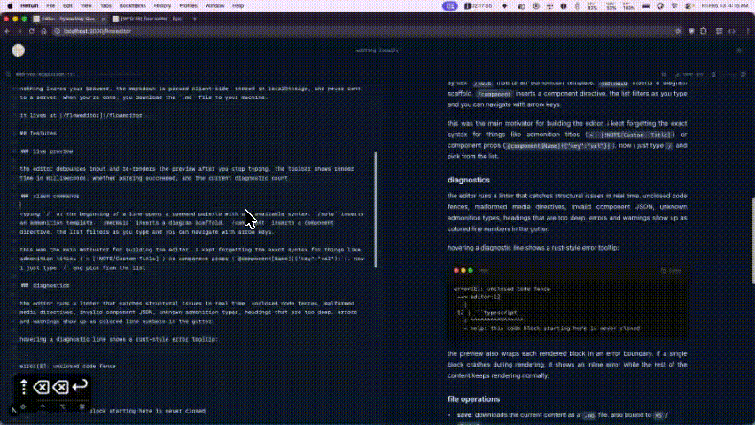Click the 'file operations' heading in preview

[474, 399]
